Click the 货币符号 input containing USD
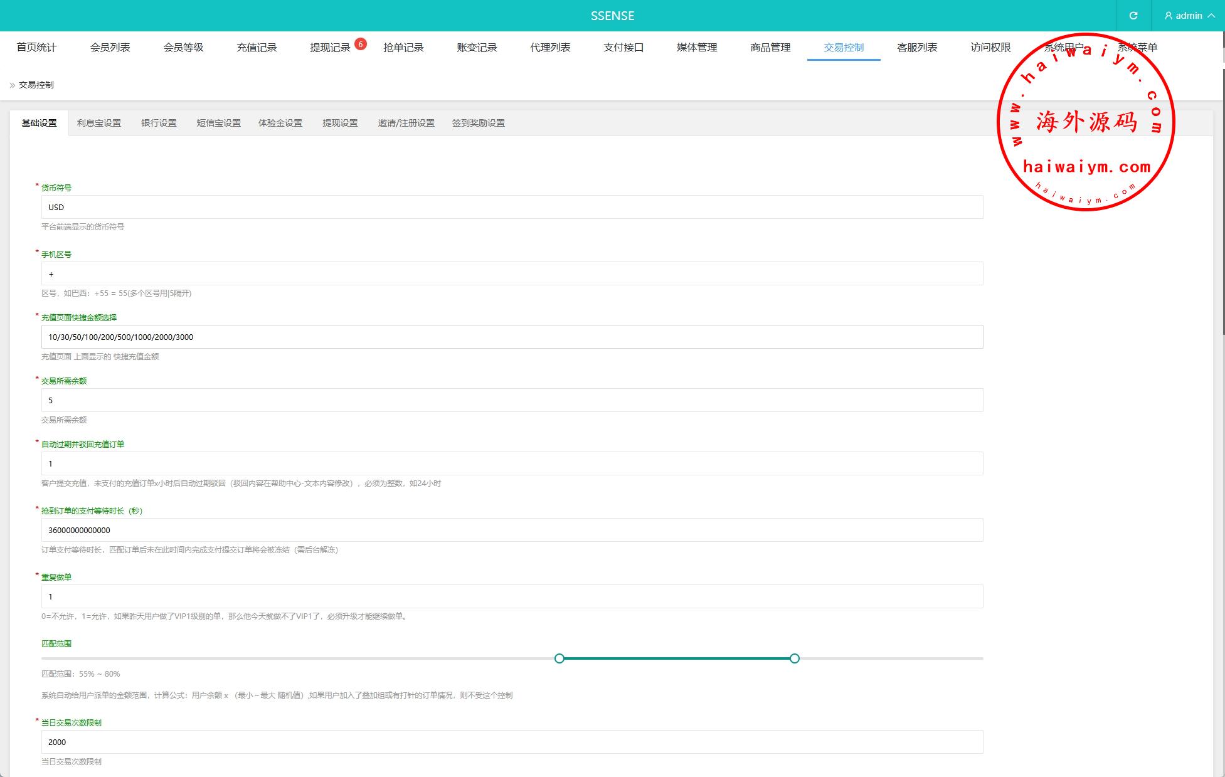Viewport: 1225px width, 777px height. [512, 207]
